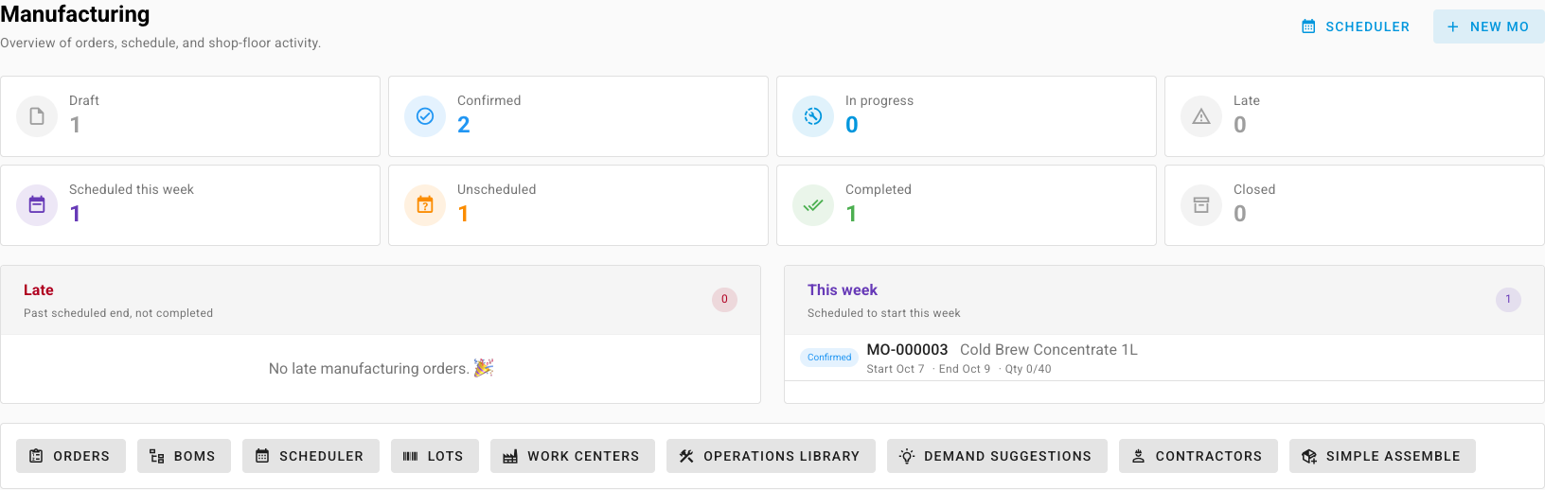Launch Simple Assemble
Screen dimensions: 1545x490
1382,456
